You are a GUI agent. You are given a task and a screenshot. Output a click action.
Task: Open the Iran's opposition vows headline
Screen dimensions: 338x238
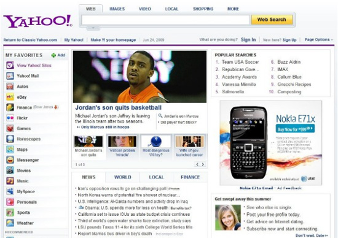point(122,188)
